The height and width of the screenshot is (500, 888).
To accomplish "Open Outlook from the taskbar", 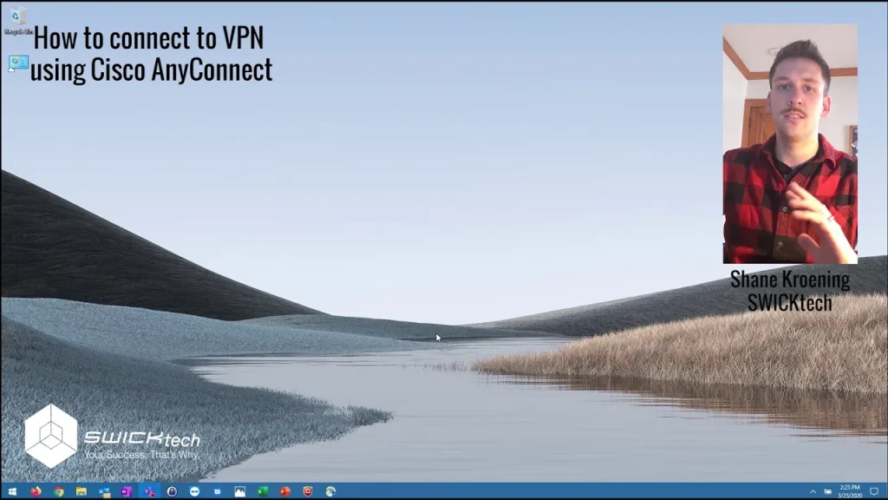I will [x=104, y=491].
